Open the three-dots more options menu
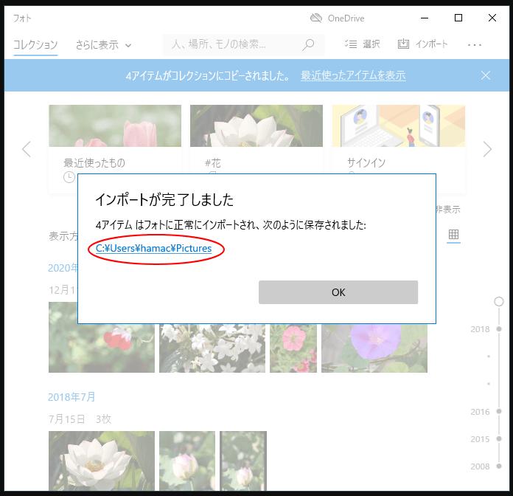 [x=475, y=44]
